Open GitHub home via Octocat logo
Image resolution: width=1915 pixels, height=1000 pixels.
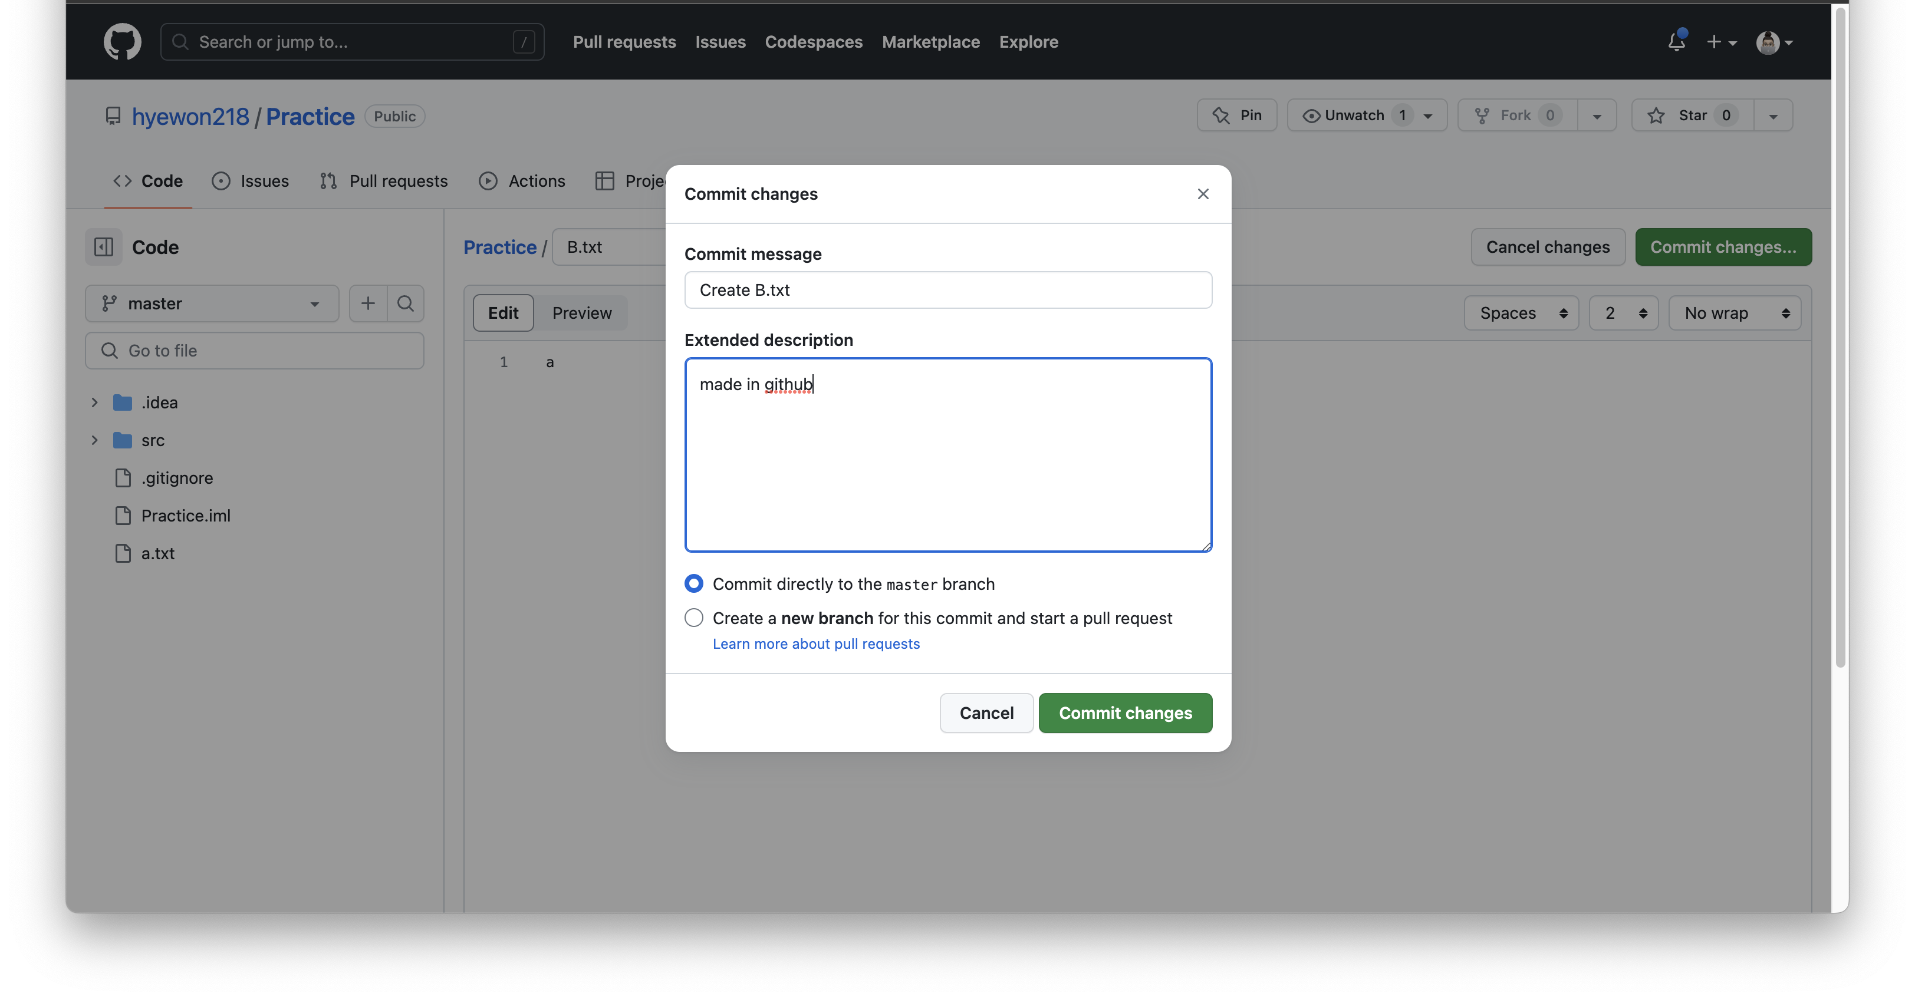122,42
